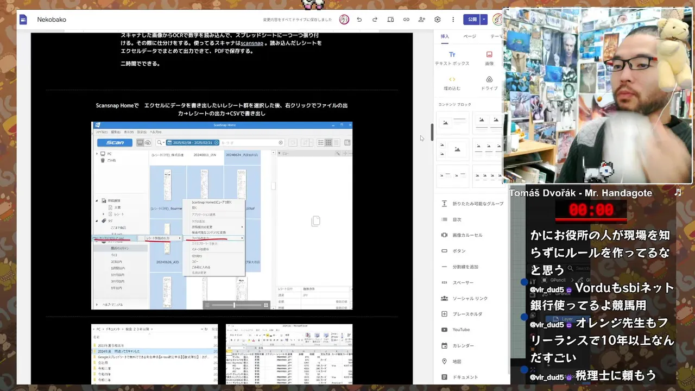Undo the last change
This screenshot has height=391, width=695.
coord(359,20)
